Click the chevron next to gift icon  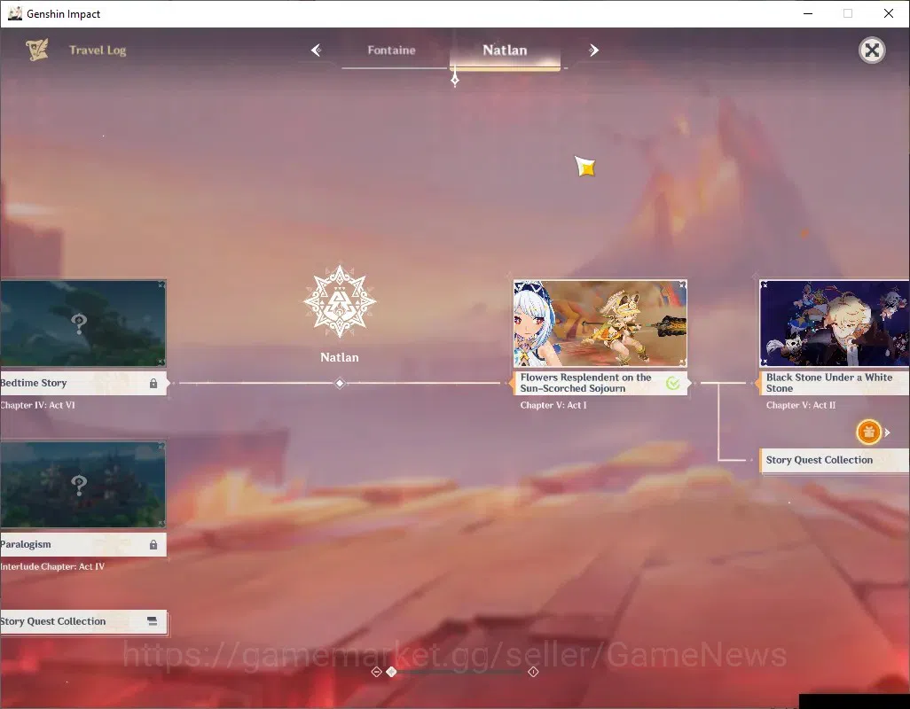887,432
